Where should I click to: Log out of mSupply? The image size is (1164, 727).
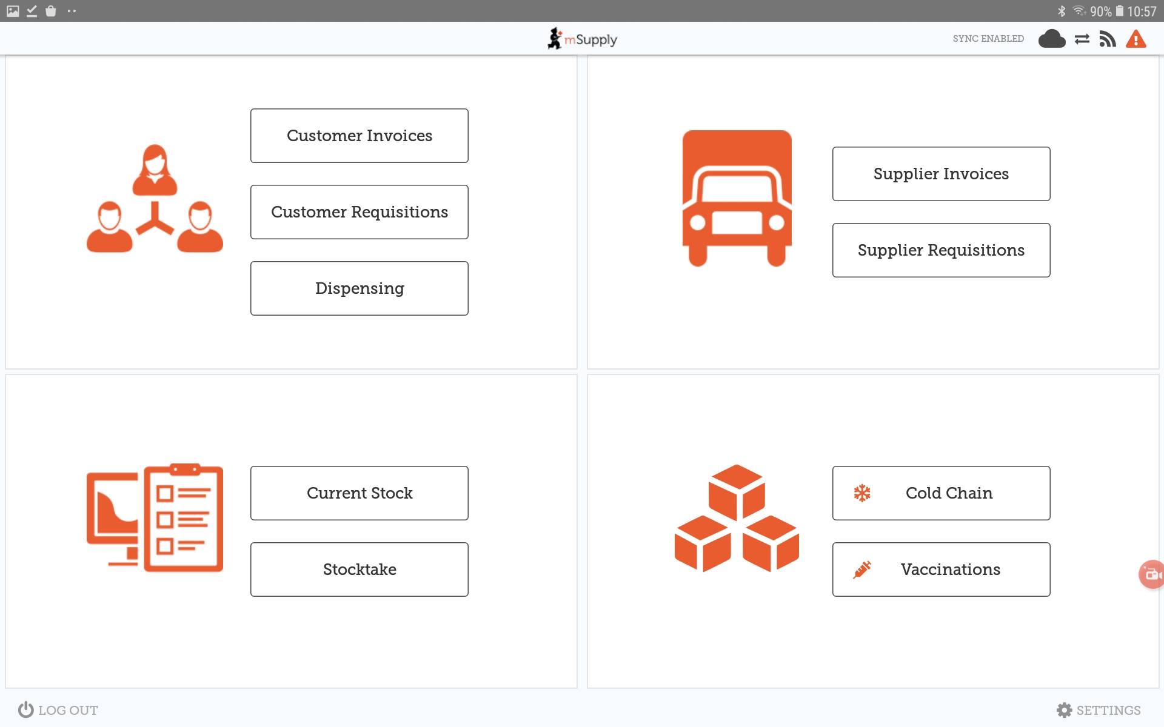point(58,710)
